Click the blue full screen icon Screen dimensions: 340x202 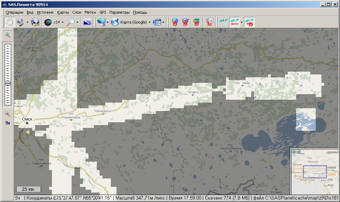(x=87, y=22)
